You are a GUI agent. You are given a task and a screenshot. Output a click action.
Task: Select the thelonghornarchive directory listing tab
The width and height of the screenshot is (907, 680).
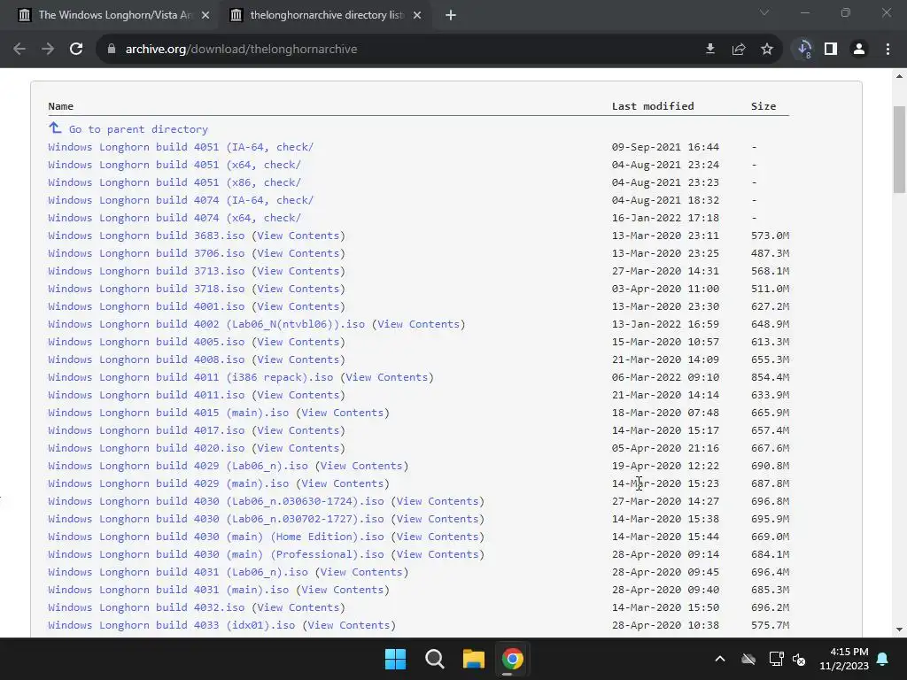(x=327, y=15)
